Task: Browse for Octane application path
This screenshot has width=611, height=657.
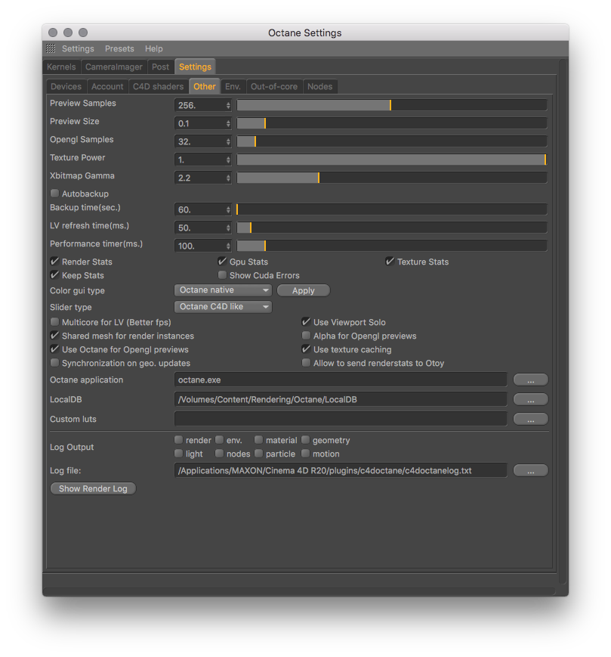Action: click(x=531, y=380)
